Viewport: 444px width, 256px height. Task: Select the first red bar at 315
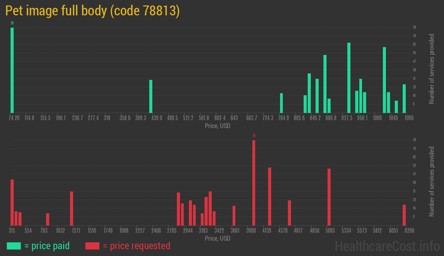[12, 202]
